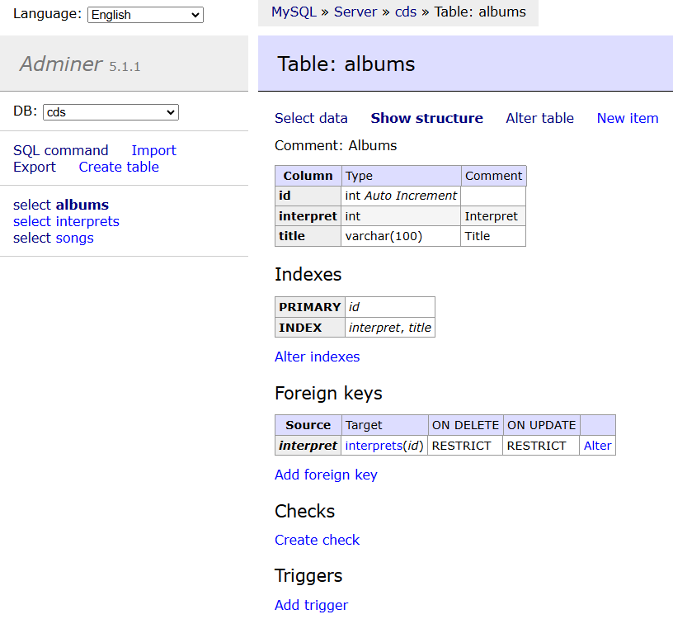
Task: Open Alter for the interpret foreign key
Action: (597, 446)
